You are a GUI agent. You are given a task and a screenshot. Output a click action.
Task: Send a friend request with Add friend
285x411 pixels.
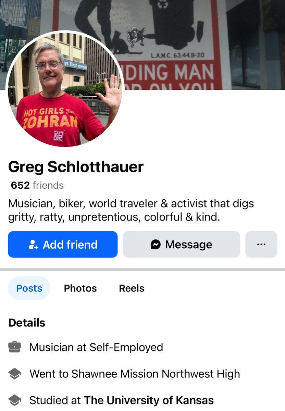63,244
